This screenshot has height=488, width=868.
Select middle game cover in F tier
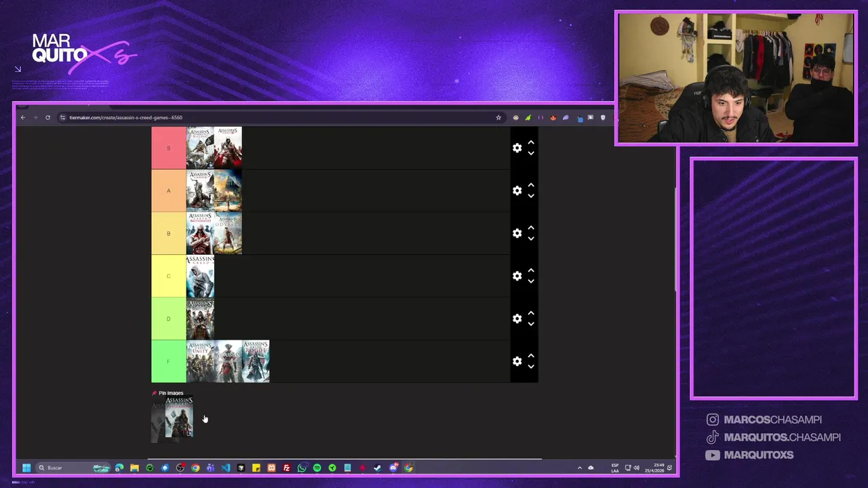228,361
